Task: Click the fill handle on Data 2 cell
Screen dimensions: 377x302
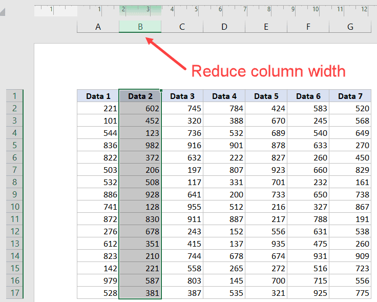Action: pos(161,91)
